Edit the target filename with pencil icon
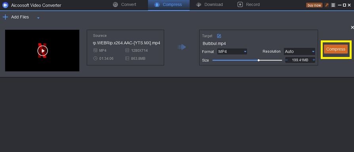The width and height of the screenshot is (354, 152). point(219,36)
